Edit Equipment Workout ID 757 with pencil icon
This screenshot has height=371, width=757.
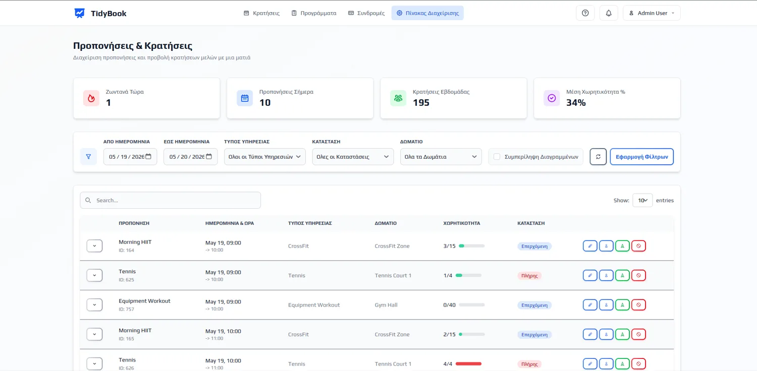coord(590,305)
